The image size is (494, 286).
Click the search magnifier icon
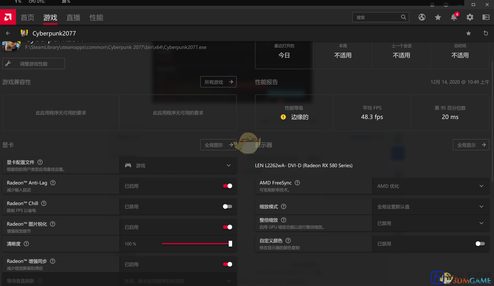[403, 17]
